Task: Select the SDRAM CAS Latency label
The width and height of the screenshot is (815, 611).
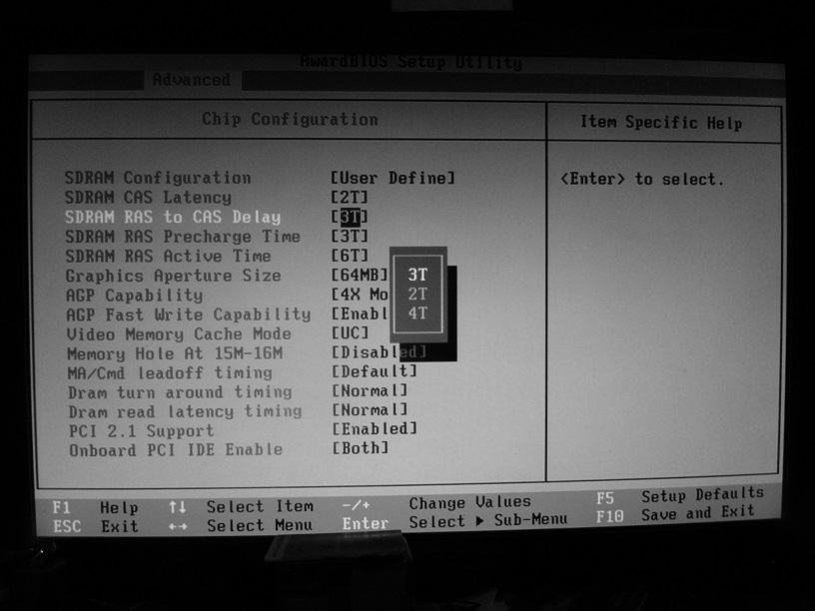Action: click(x=148, y=198)
